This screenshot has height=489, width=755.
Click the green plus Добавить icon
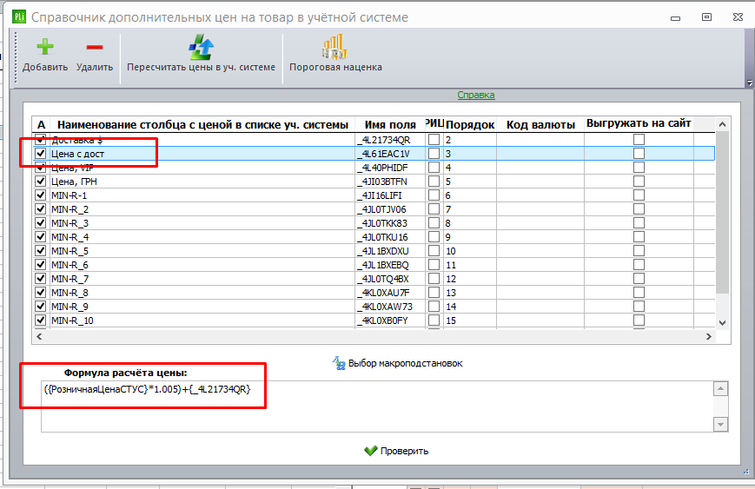coord(45,47)
